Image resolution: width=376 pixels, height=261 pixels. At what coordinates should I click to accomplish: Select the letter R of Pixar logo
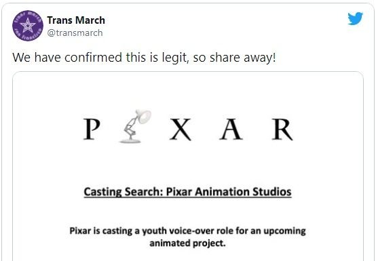282,129
